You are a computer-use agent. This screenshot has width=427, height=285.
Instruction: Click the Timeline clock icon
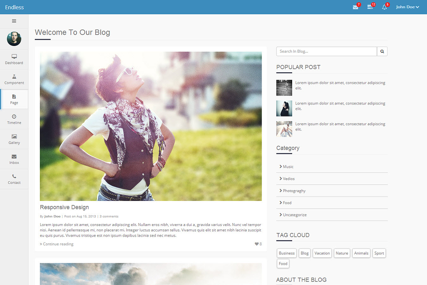(x=14, y=116)
